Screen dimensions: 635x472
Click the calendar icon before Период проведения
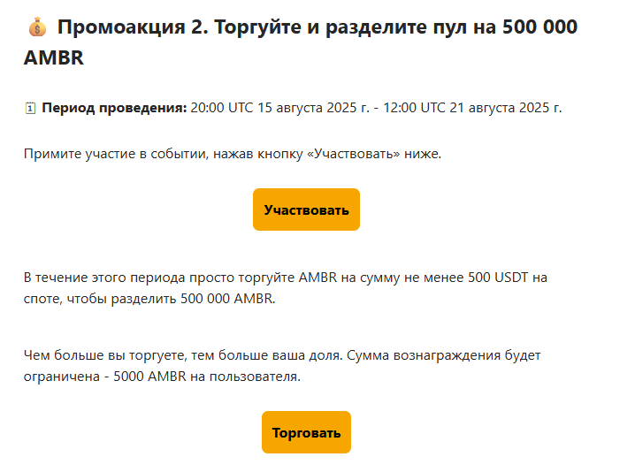tap(30, 109)
